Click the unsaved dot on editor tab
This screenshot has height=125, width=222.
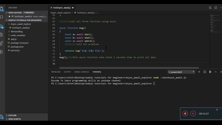tap(73, 8)
